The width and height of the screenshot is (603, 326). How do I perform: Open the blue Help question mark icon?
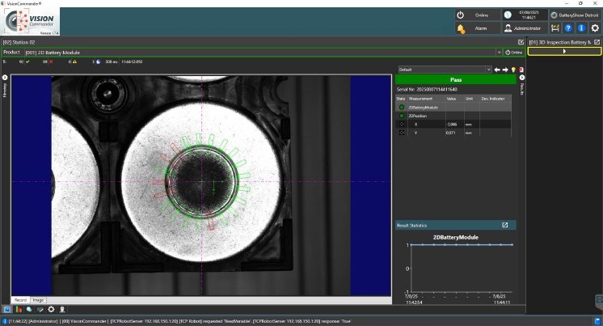pyautogui.click(x=568, y=28)
